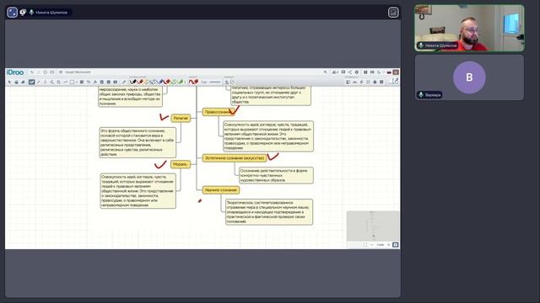The image size is (540, 303).
Task: Select the Мораль node
Action: (180, 164)
